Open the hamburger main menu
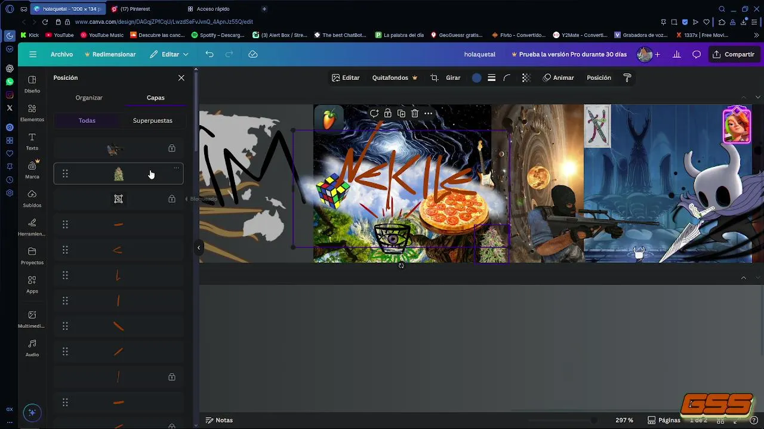The height and width of the screenshot is (429, 764). 33,54
